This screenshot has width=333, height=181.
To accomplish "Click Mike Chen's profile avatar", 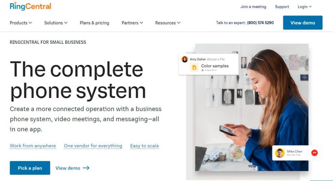I will (280, 153).
